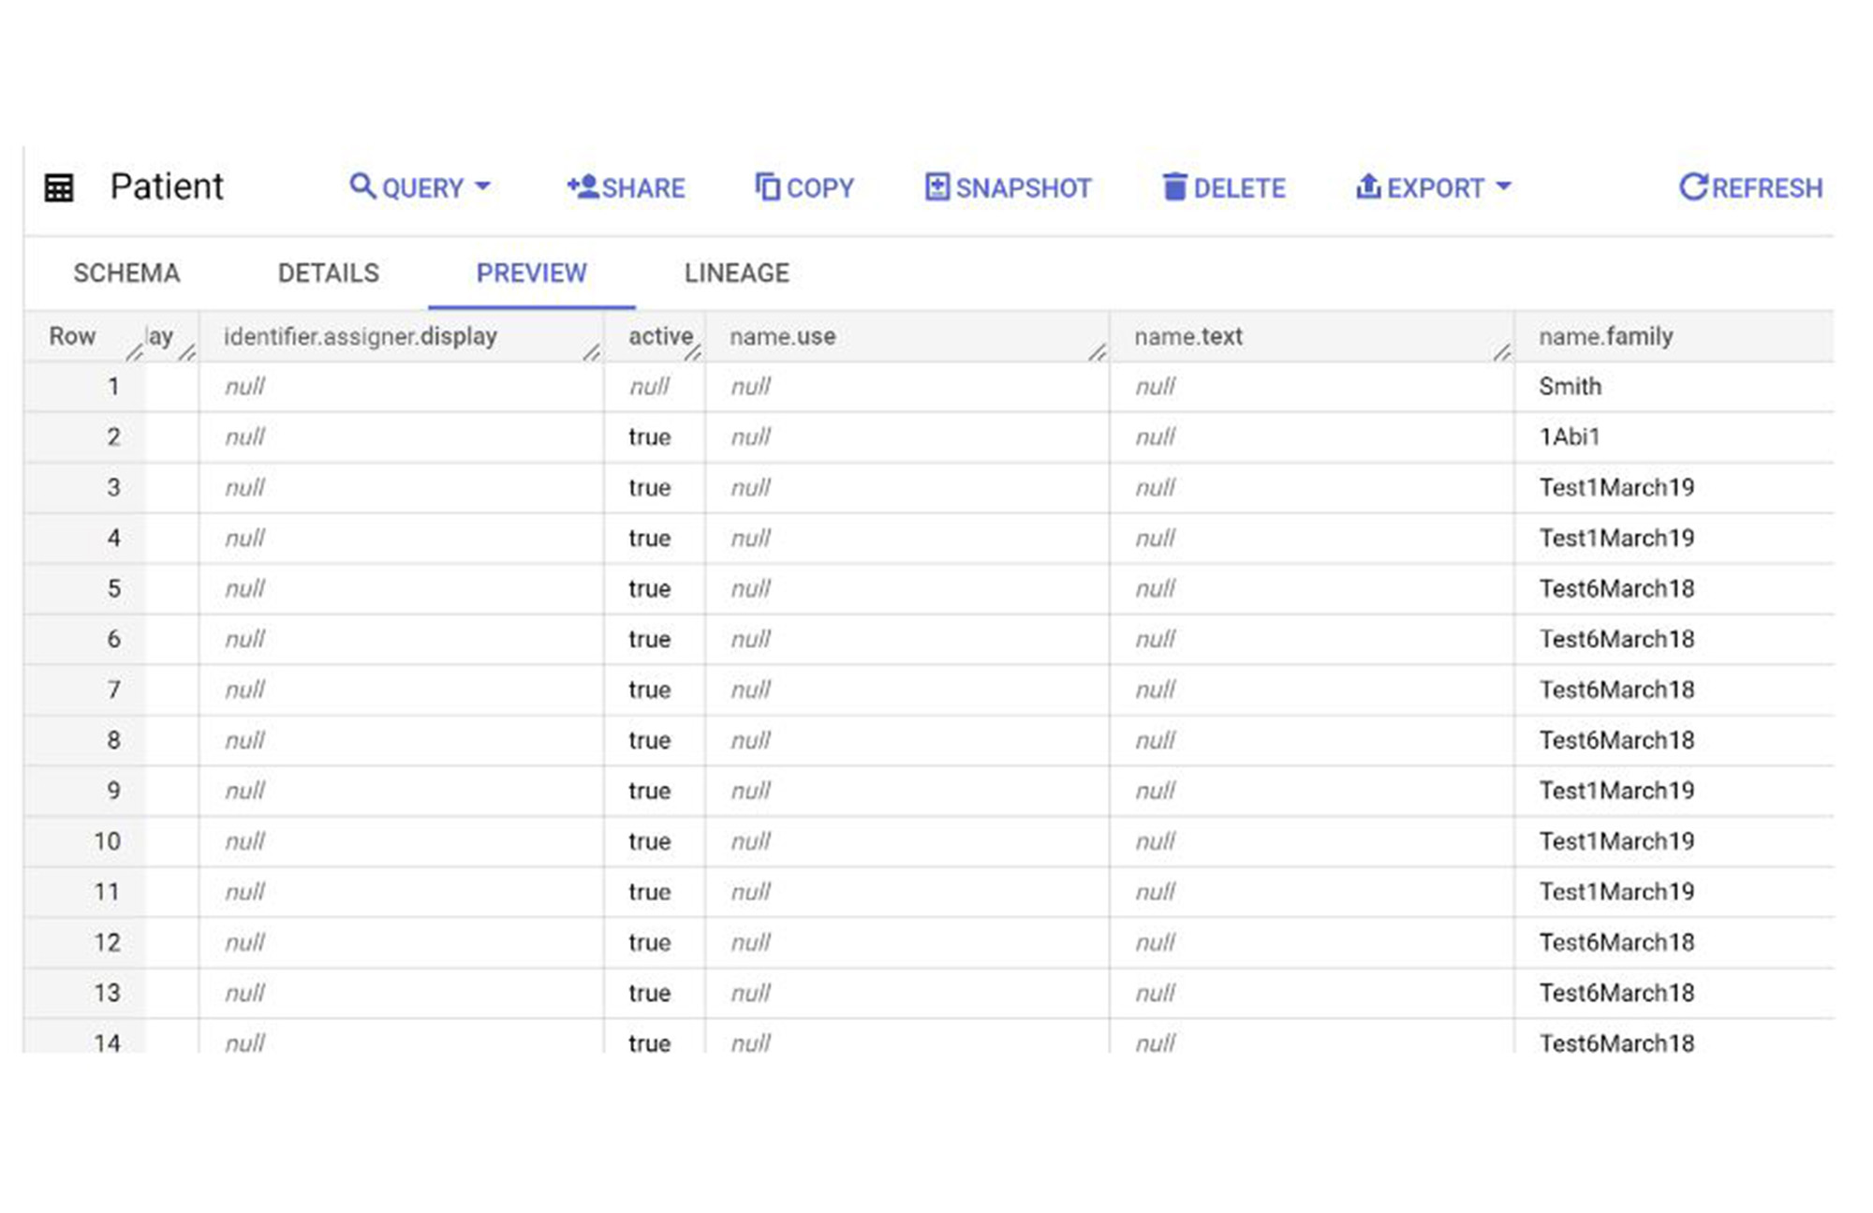Click Test6March18 in row 5
The height and width of the screenshot is (1213, 1873).
click(1617, 588)
